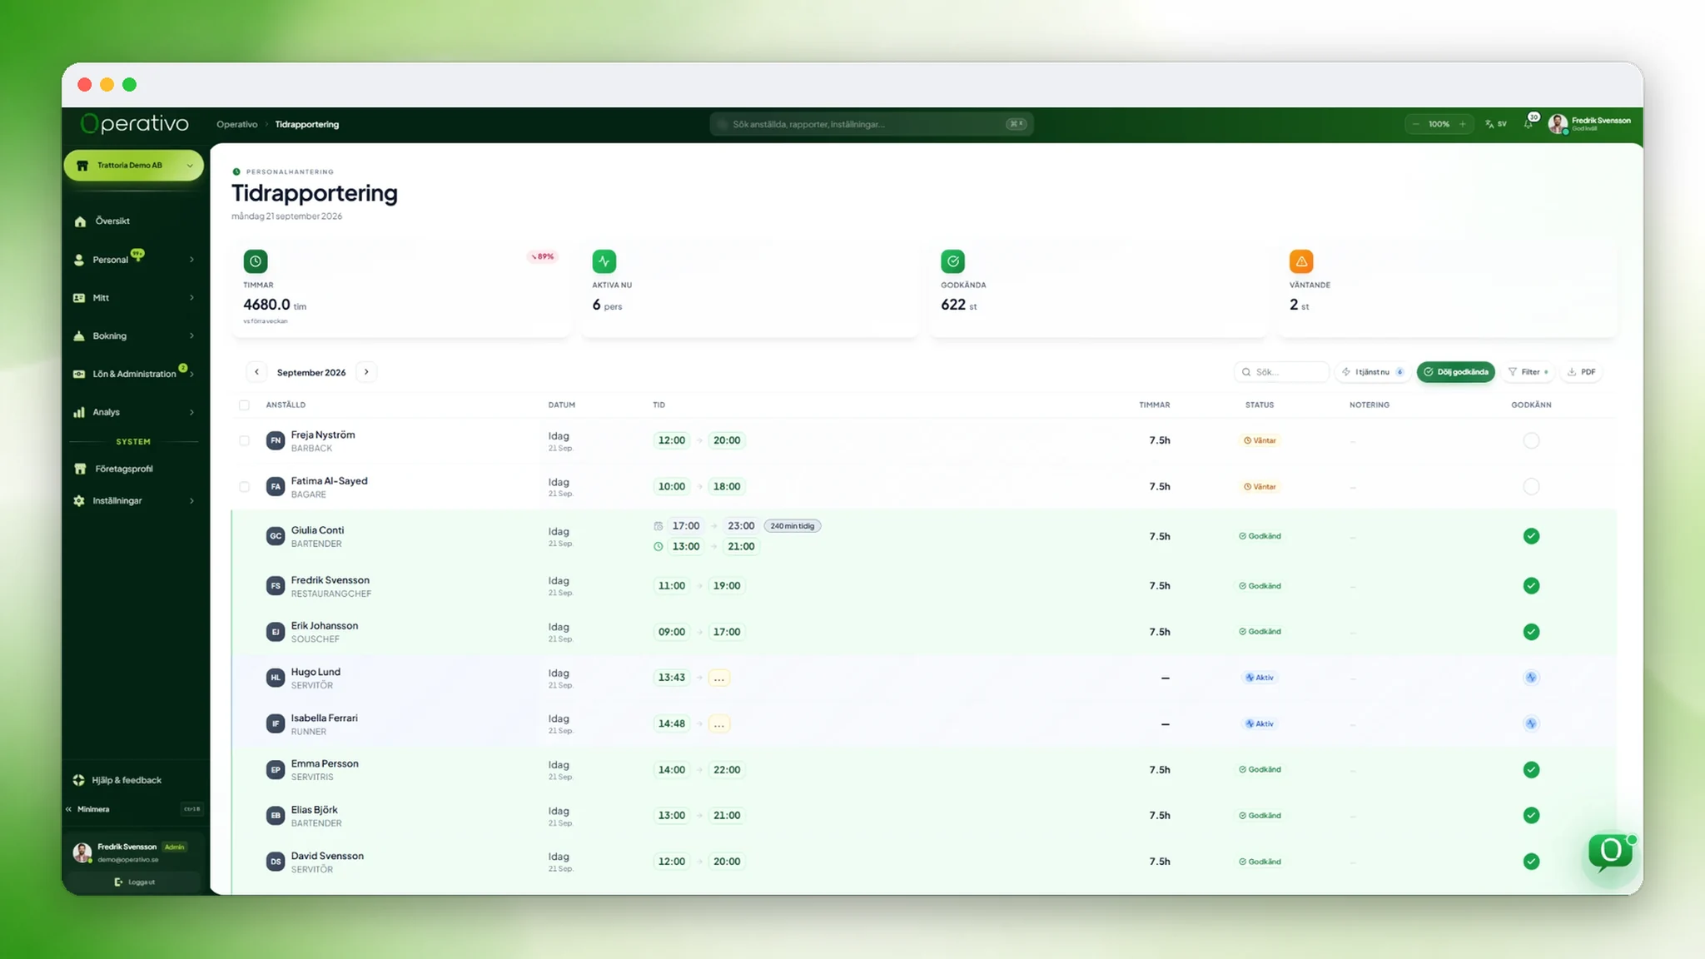
Task: Approve Fatima Al-Sayed's time via Godkänn circle
Action: tap(1531, 486)
